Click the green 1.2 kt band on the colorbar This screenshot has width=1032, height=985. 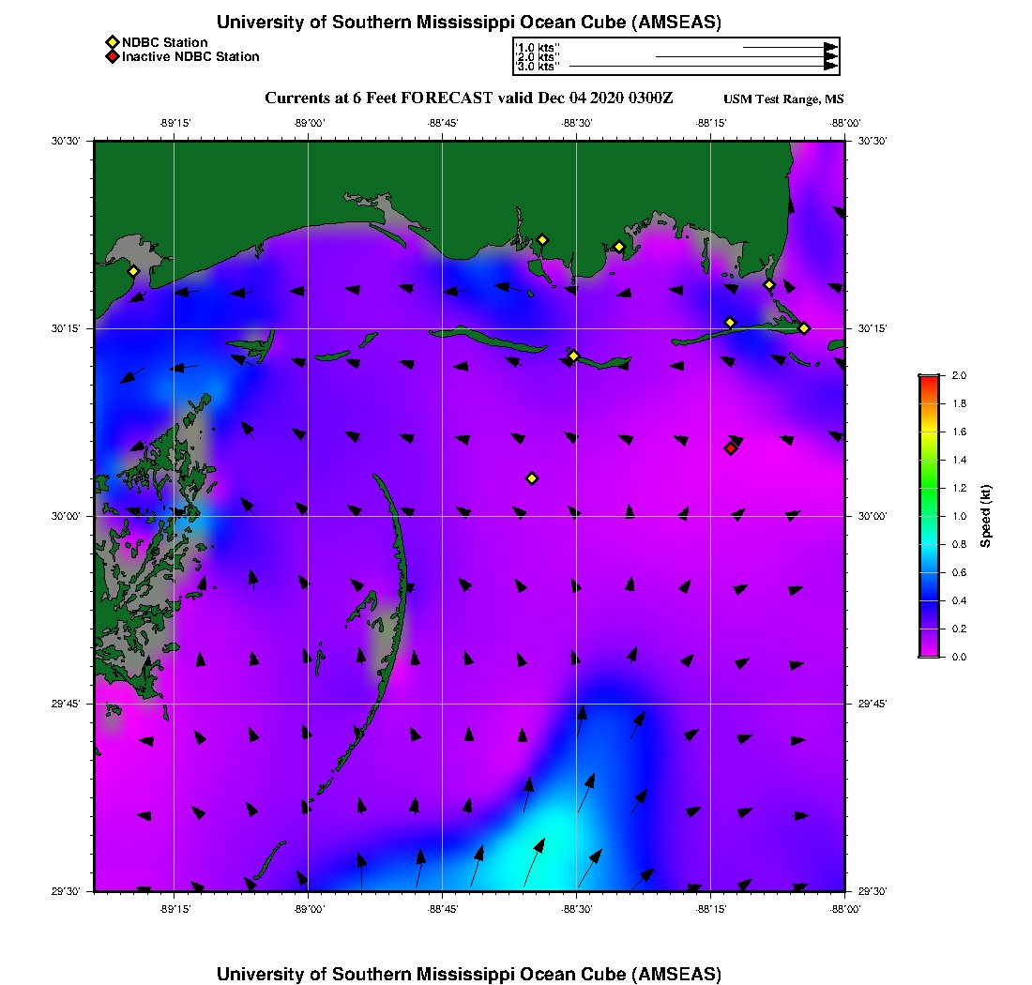930,488
